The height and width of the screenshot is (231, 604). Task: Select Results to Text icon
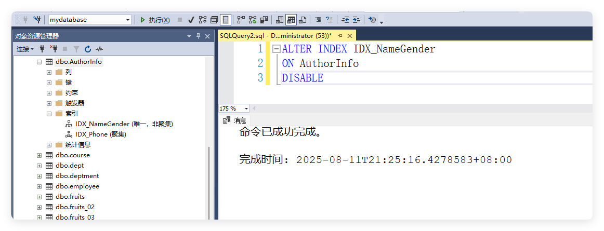coord(280,20)
